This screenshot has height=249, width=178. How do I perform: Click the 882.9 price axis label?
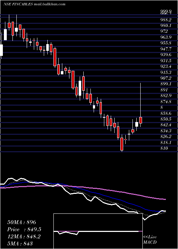point(166,96)
